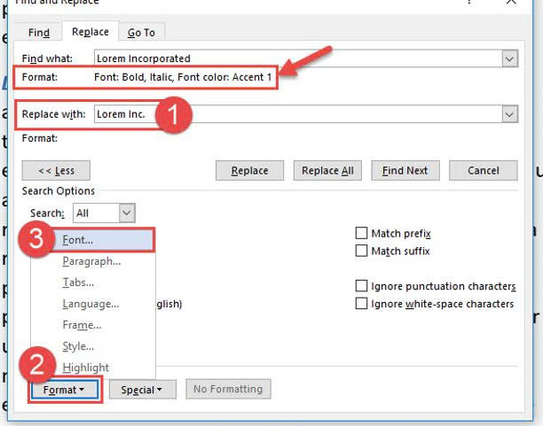The width and height of the screenshot is (543, 426).
Task: Click the Find what text field
Action: click(x=296, y=58)
